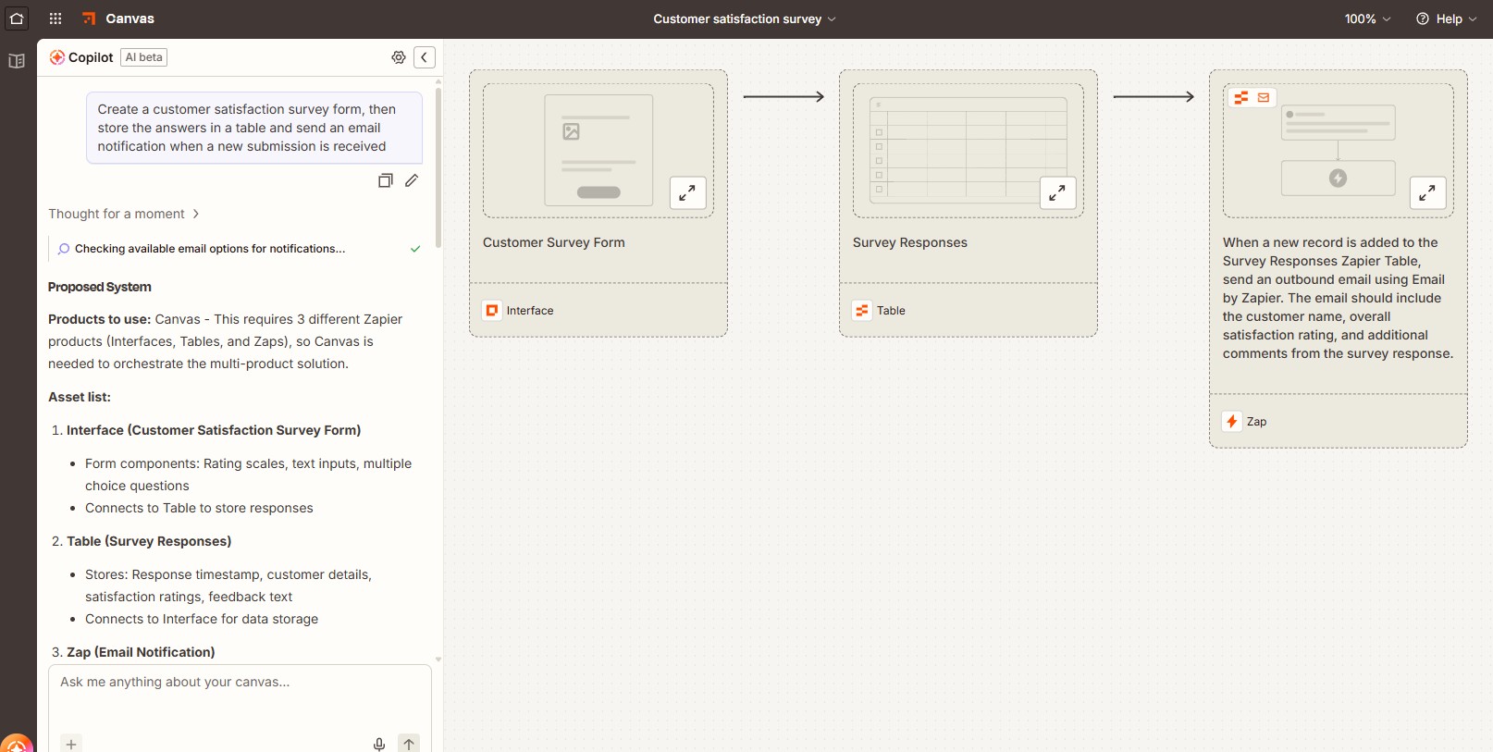Open the Customer satisfaction survey title dropdown

[x=745, y=18]
